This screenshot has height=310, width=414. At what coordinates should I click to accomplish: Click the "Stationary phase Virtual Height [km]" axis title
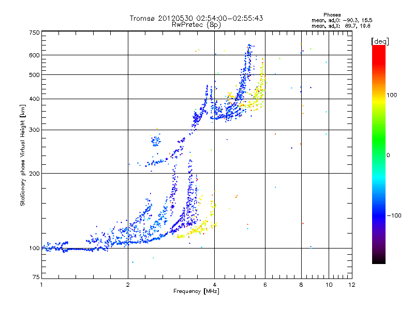pos(23,155)
